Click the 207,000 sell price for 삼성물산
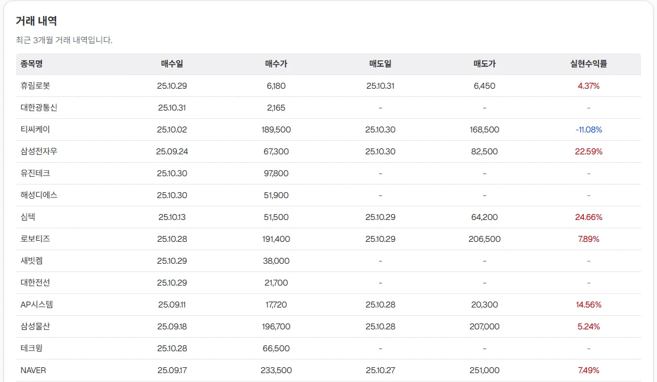The width and height of the screenshot is (657, 382). point(484,326)
